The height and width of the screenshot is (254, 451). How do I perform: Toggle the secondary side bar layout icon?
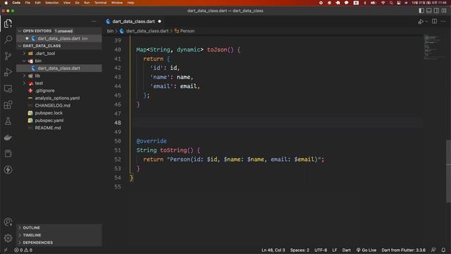[x=436, y=11]
